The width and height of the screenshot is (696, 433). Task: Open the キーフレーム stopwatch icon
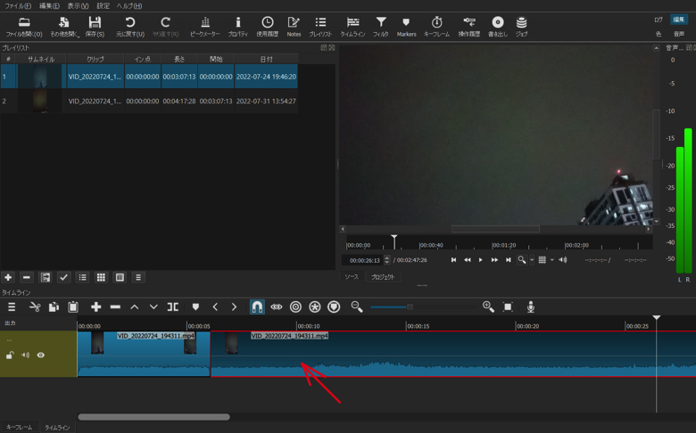click(x=436, y=27)
